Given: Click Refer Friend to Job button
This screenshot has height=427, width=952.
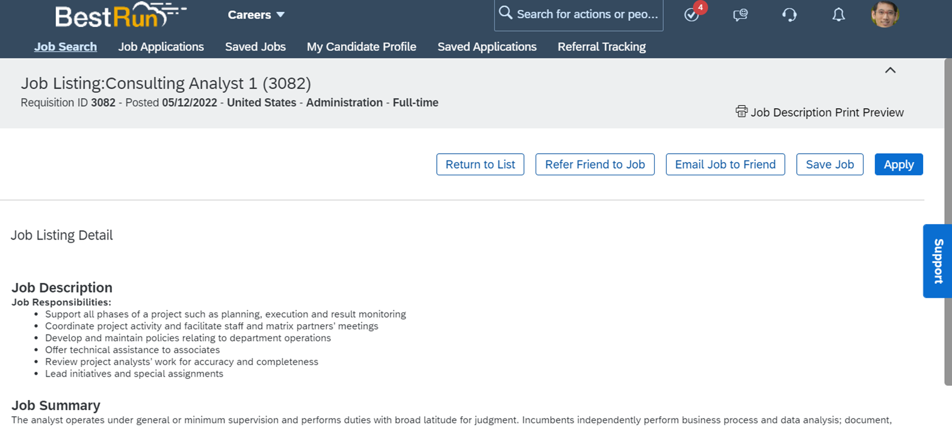Looking at the screenshot, I should [x=595, y=165].
